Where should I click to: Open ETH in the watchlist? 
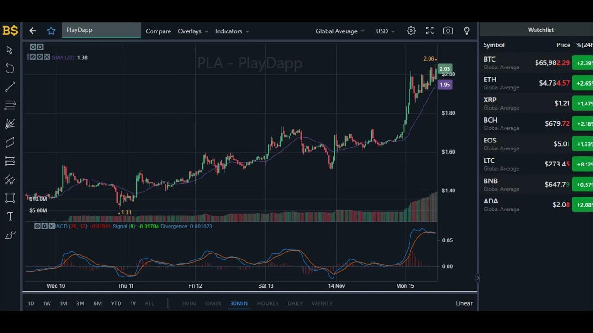[536, 83]
